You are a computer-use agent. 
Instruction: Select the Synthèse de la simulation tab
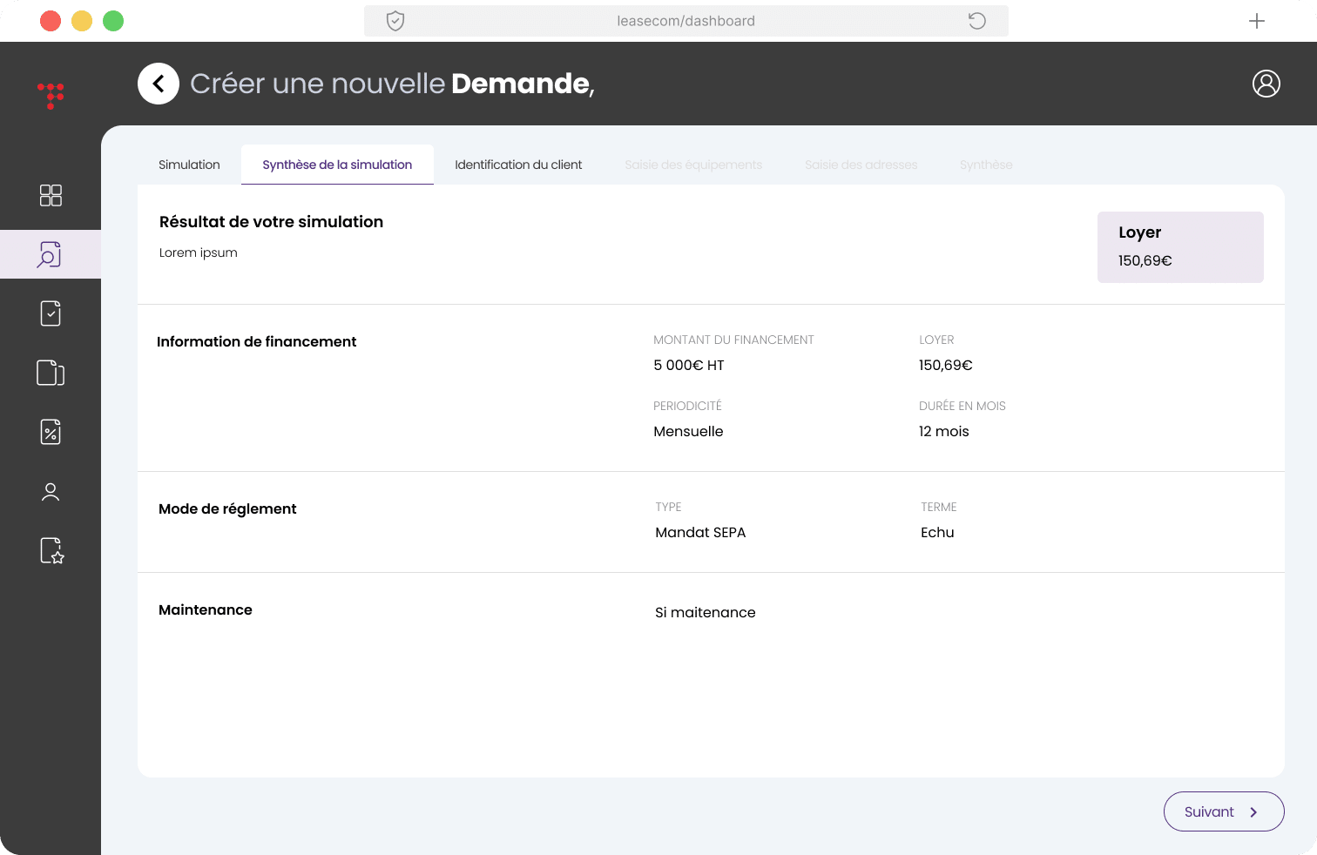(337, 165)
